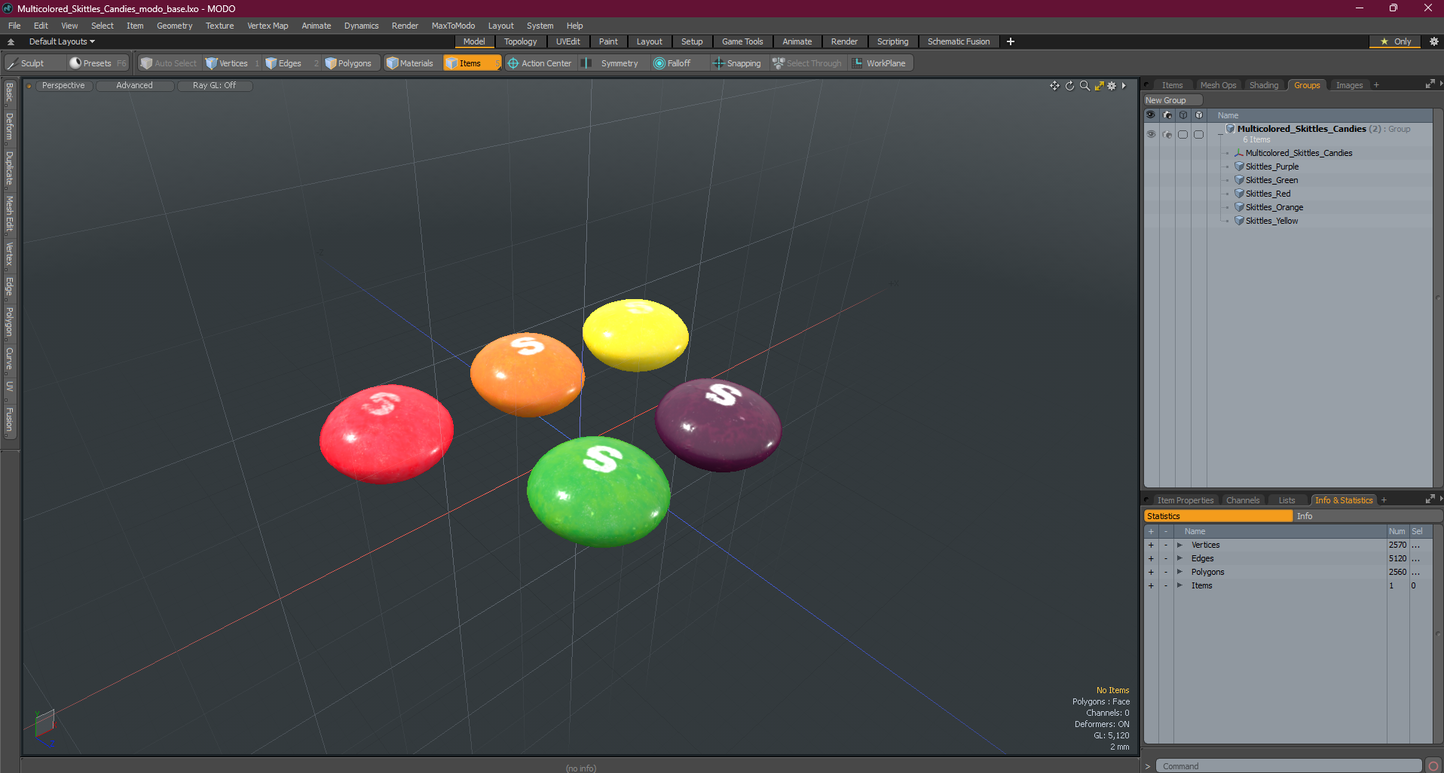Click the New Group button
This screenshot has width=1444, height=773.
(x=1173, y=100)
